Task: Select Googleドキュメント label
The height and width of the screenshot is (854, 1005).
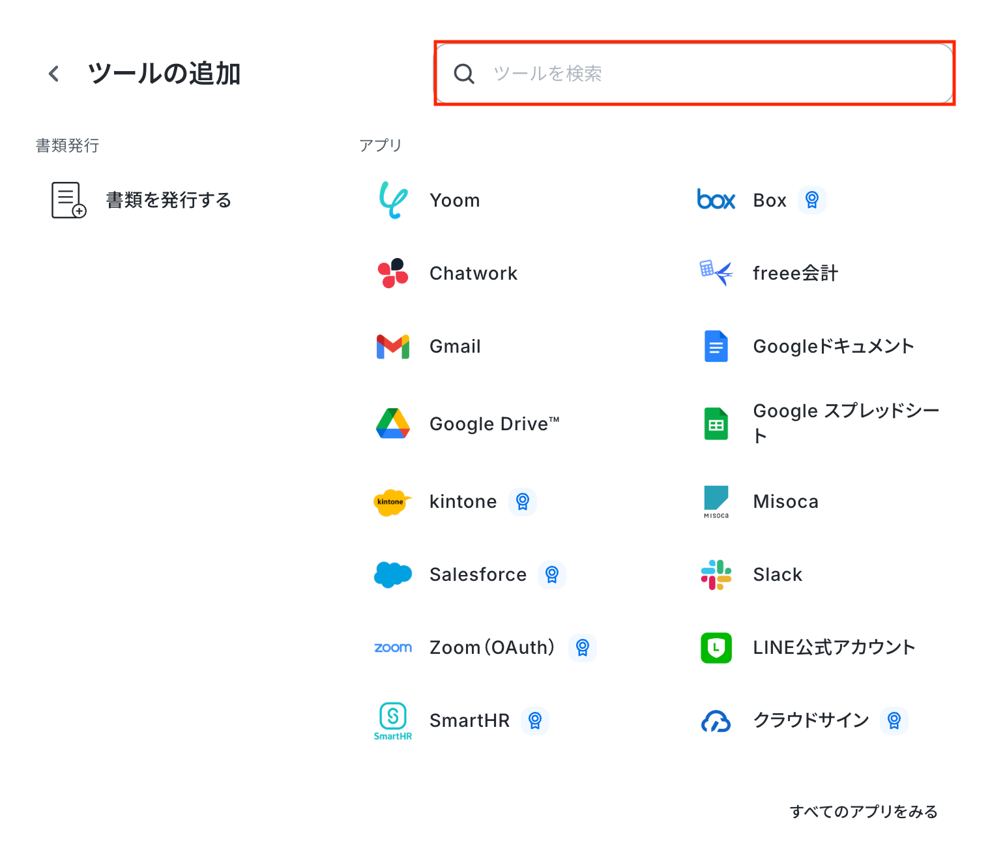Action: (834, 346)
